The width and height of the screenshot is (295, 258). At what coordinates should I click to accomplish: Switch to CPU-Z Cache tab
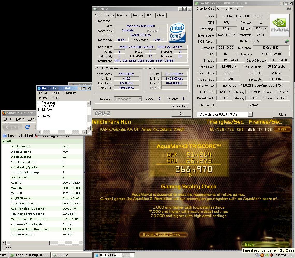coord(110,15)
